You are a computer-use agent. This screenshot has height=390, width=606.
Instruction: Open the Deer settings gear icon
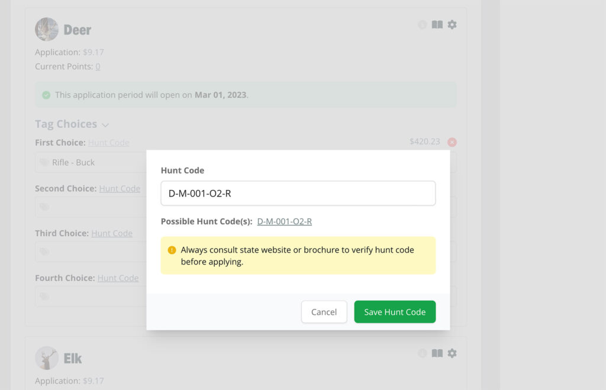[x=452, y=25]
